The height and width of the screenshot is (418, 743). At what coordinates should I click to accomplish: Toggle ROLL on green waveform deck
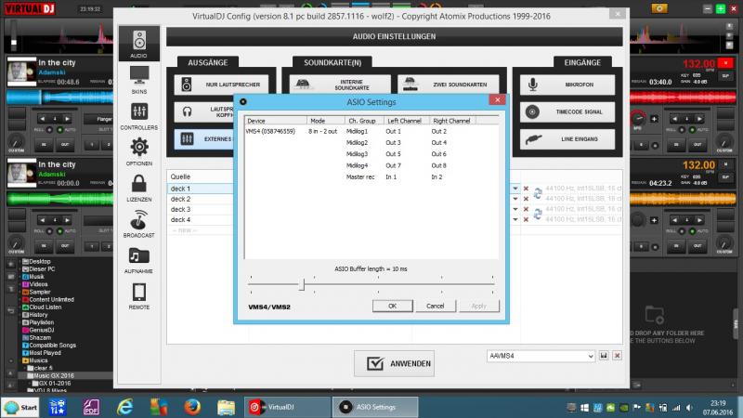[49, 231]
